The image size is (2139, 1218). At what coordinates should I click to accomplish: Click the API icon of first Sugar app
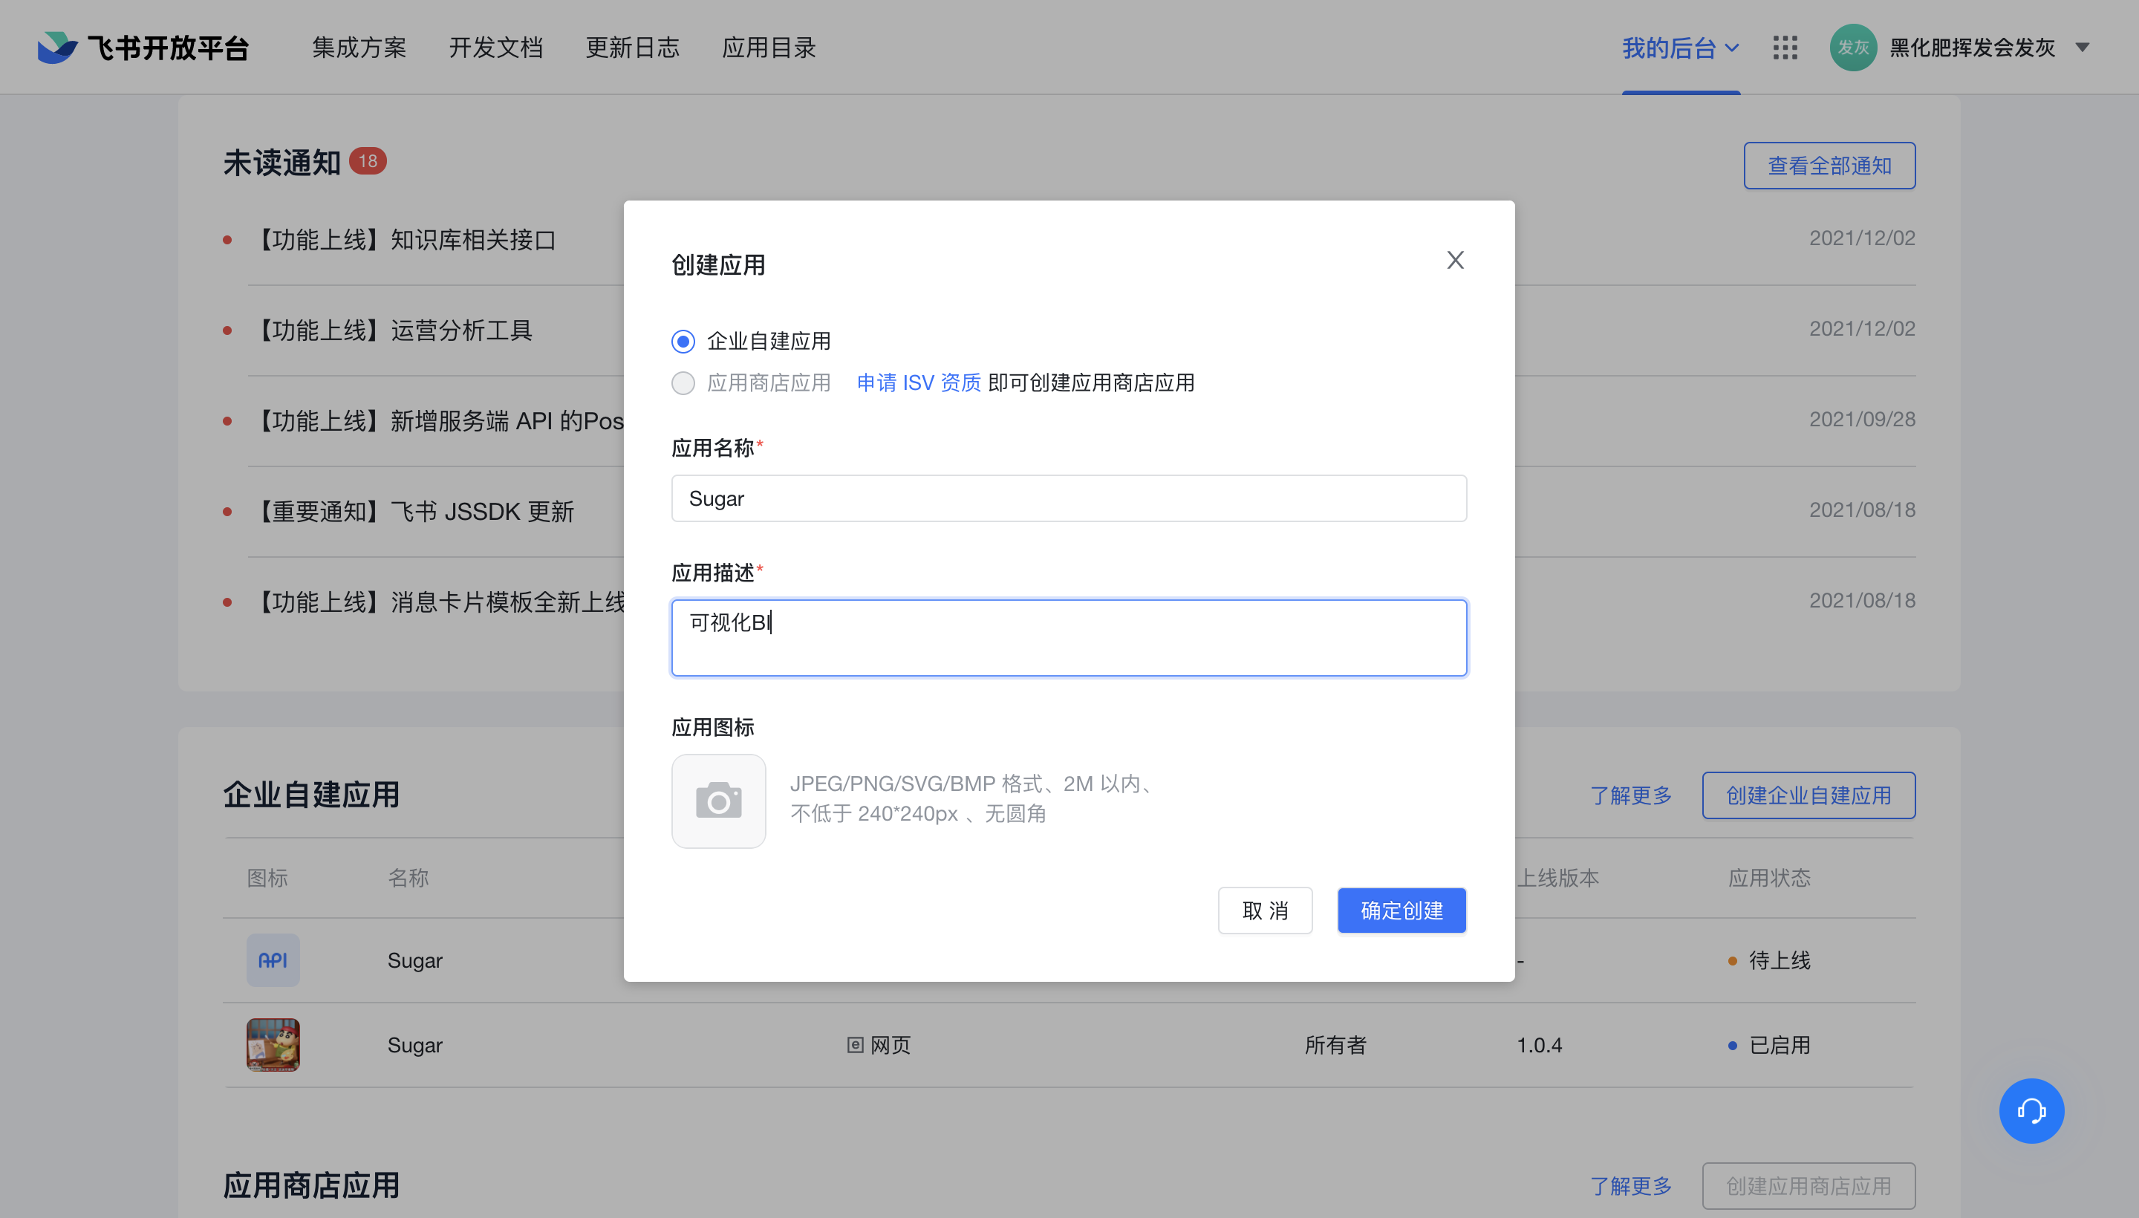click(x=273, y=960)
